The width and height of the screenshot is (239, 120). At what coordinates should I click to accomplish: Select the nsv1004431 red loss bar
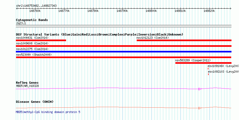click(41, 40)
